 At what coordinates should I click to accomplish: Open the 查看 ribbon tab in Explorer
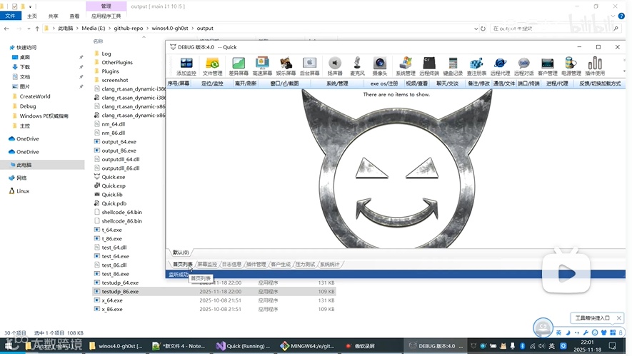tap(75, 16)
